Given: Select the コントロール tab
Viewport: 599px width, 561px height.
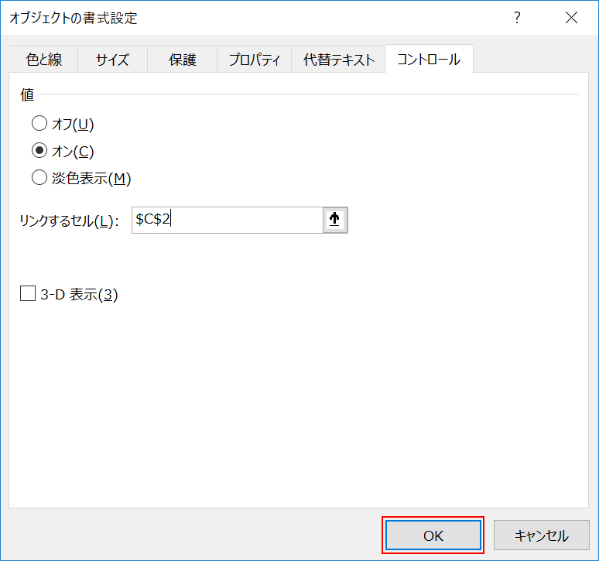Looking at the screenshot, I should click(x=429, y=59).
